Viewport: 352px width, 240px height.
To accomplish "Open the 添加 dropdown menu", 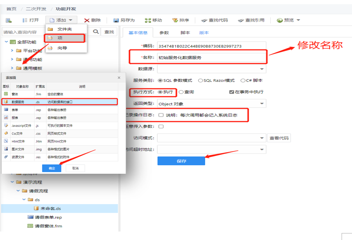I will tap(61, 20).
